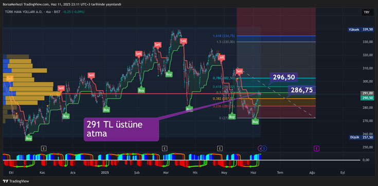Click the Şub month label
The image size is (378, 186).
point(137,173)
